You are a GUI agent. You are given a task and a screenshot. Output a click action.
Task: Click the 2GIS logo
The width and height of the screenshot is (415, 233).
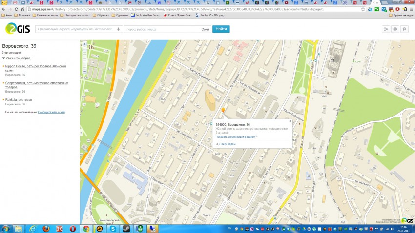[x=18, y=29]
